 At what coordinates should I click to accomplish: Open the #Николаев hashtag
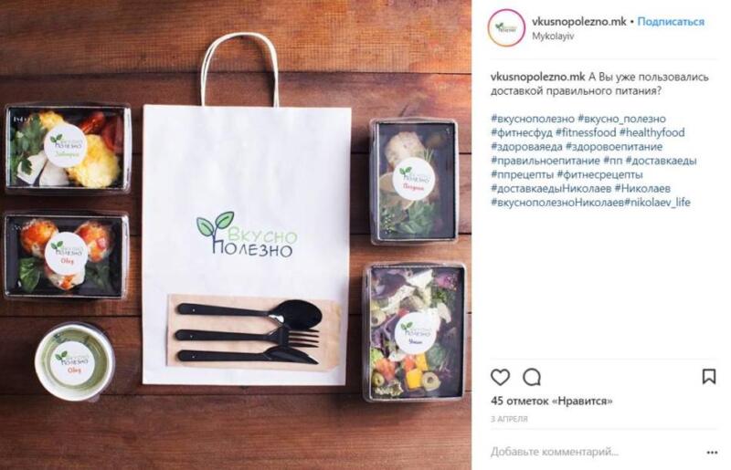pos(642,189)
